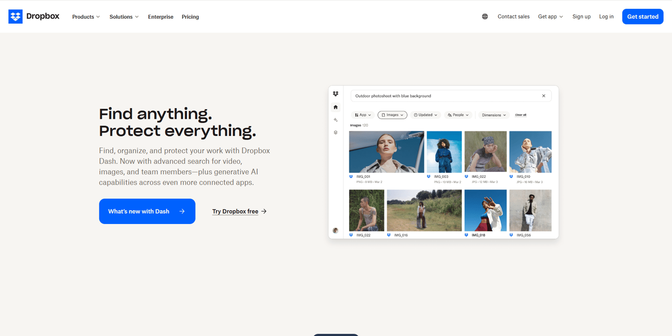672x336 pixels.
Task: Click the Dropbox logo icon in header
Action: [x=15, y=17]
